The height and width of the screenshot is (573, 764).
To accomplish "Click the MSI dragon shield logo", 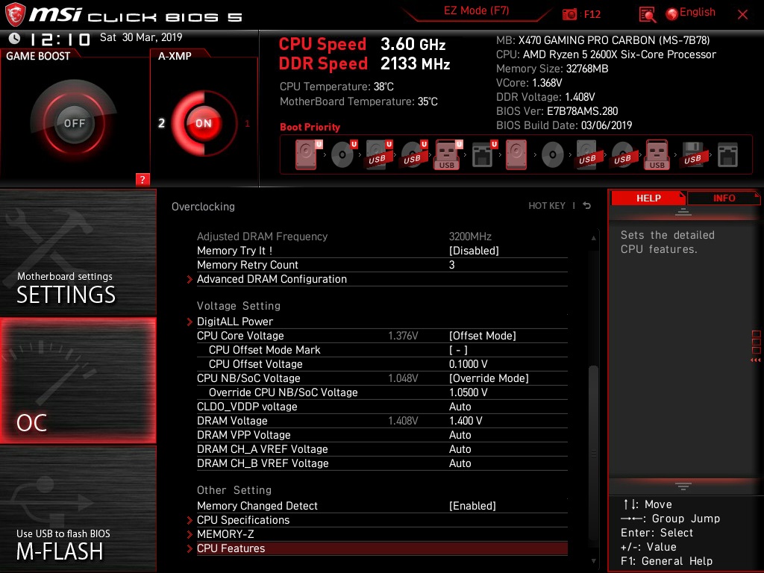I will 15,15.
